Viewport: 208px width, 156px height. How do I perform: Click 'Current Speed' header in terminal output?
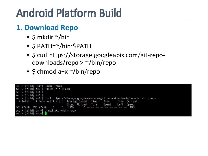132,103
